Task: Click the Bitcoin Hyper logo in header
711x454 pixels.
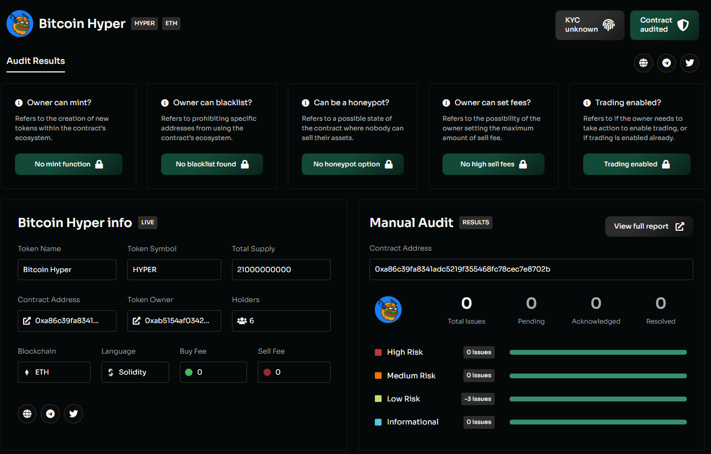Action: 20,24
